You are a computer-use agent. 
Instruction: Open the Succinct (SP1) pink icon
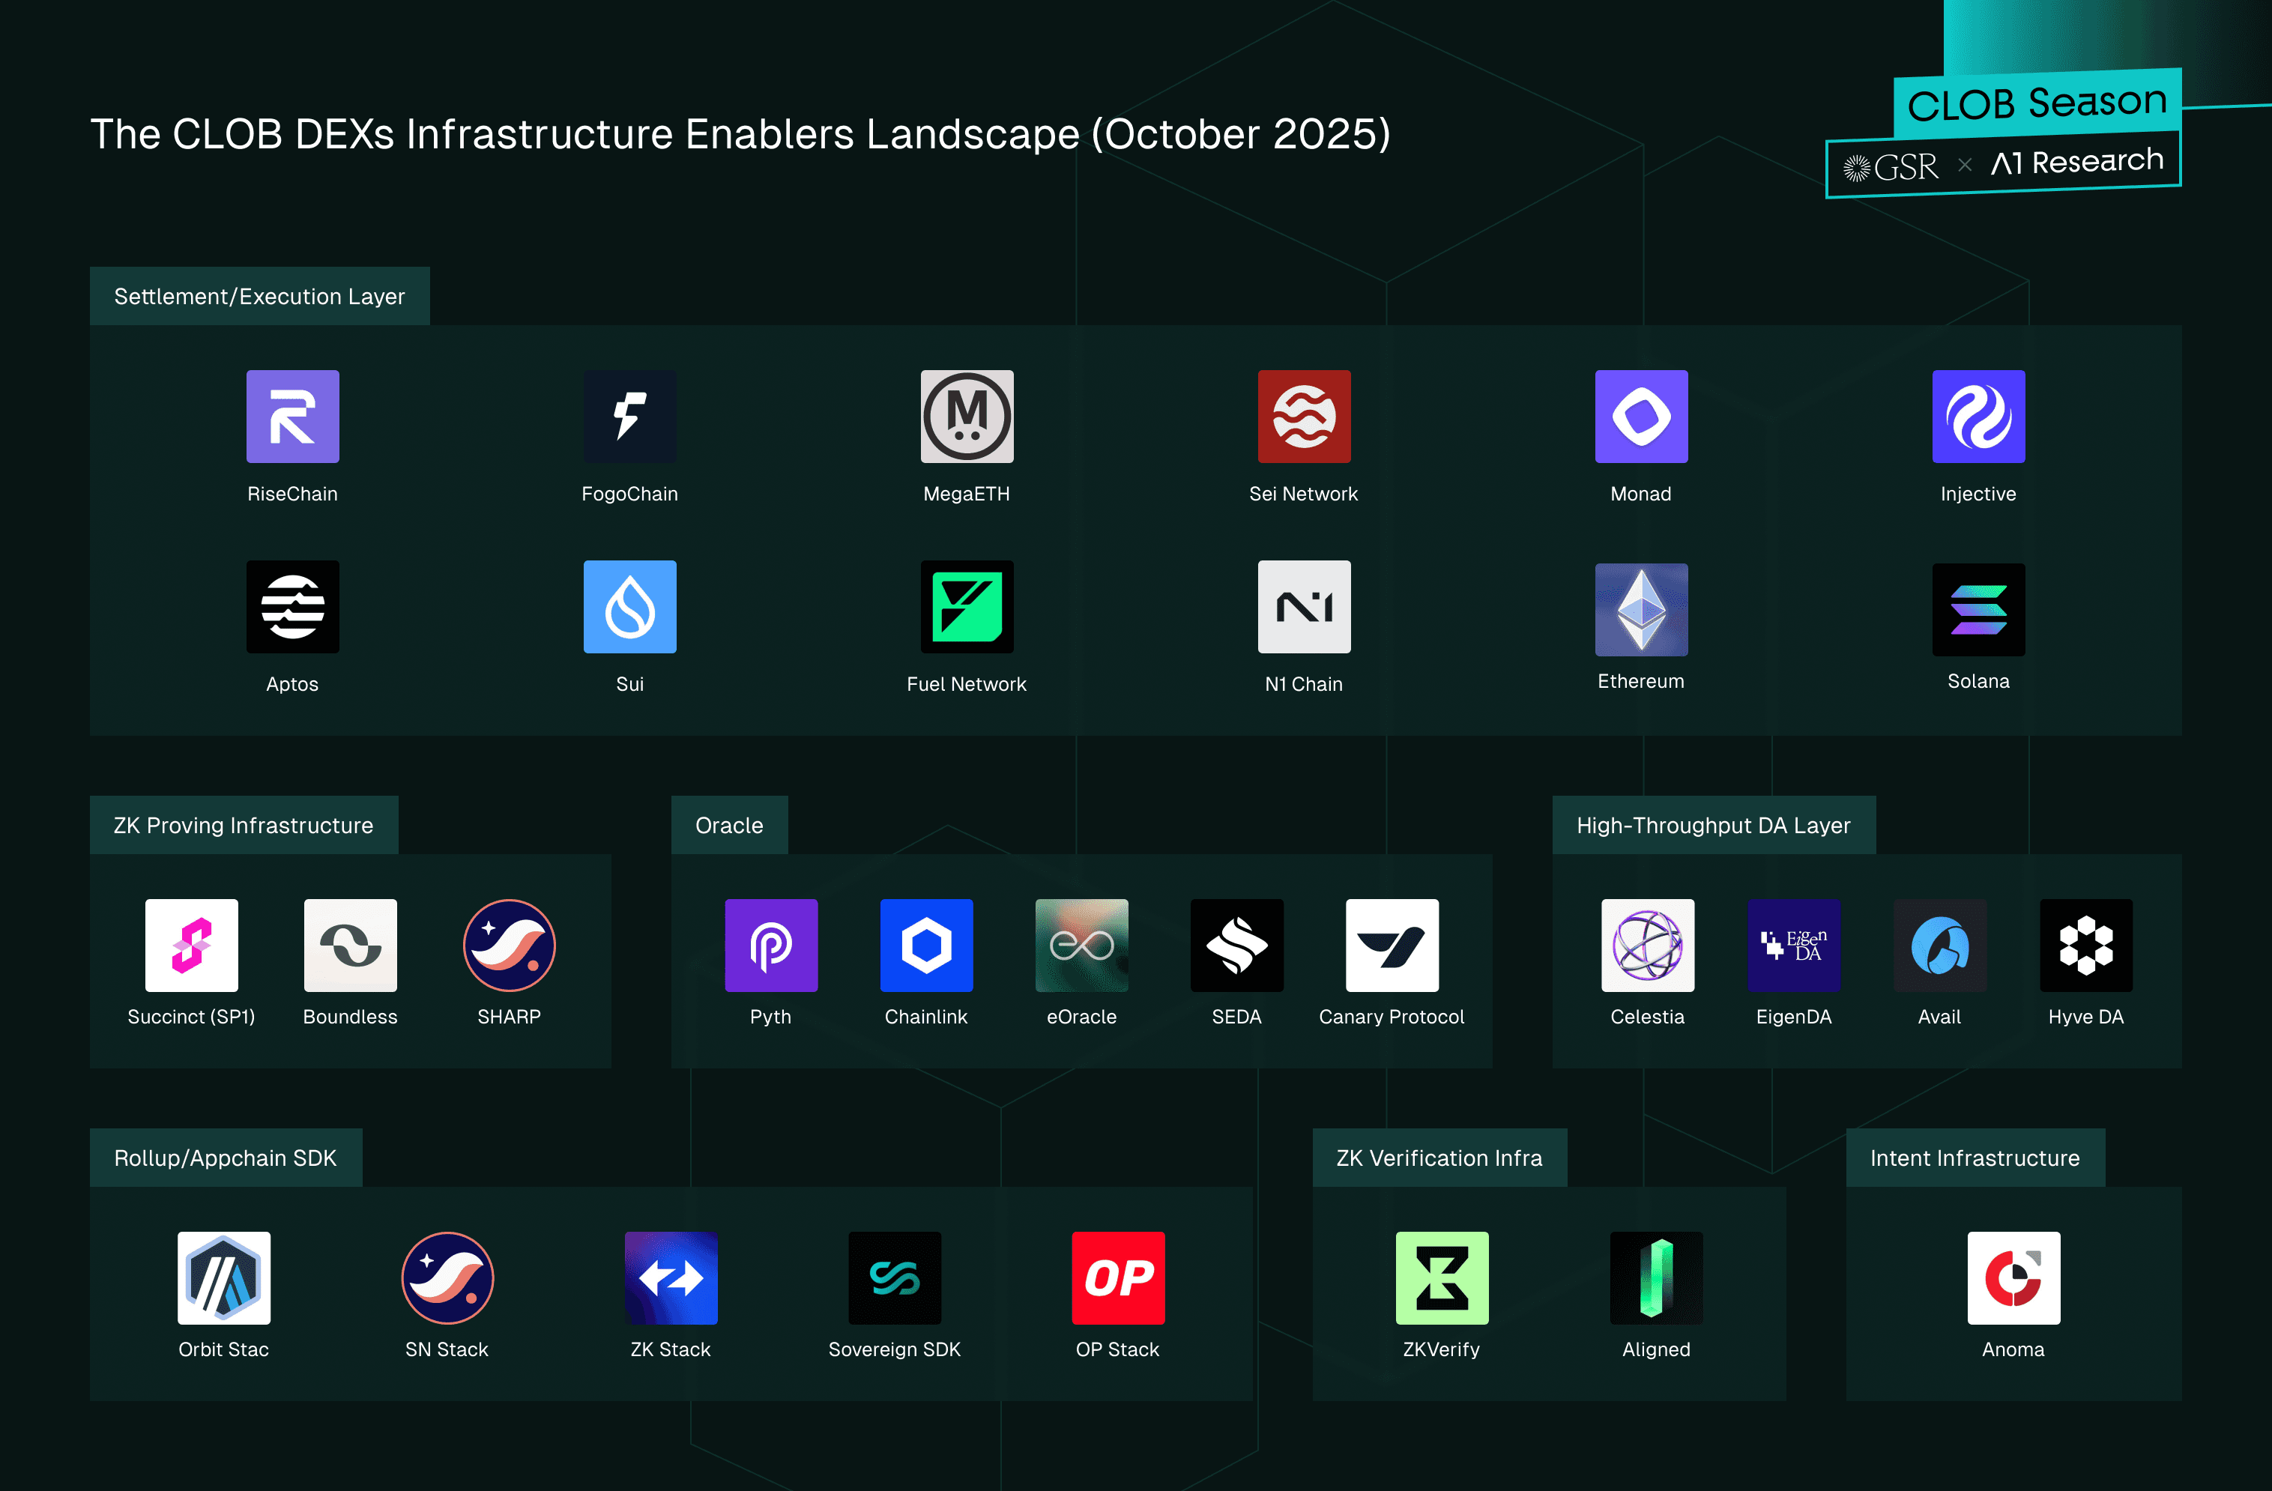191,945
